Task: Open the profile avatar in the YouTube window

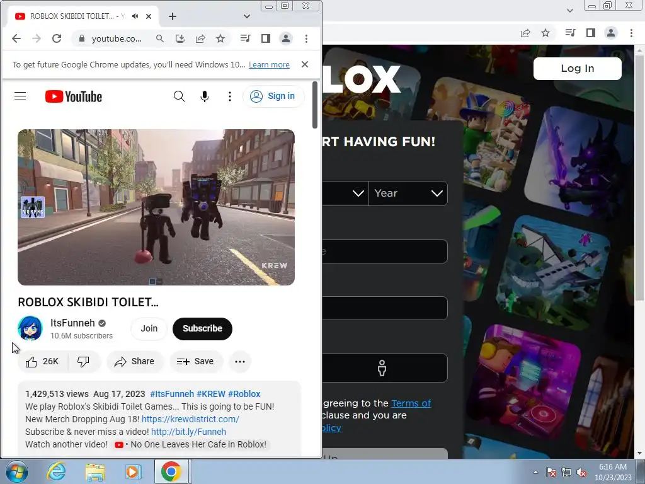Action: point(286,38)
